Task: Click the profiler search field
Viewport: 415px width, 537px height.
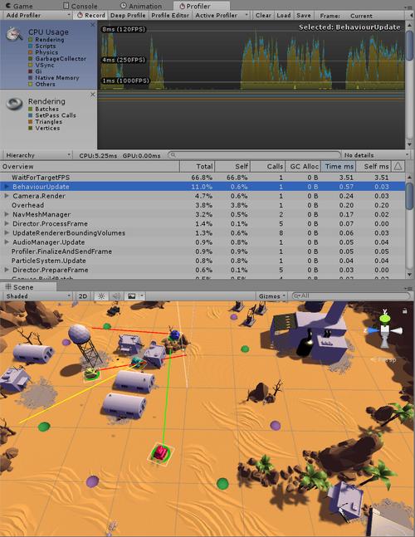Action: tap(255, 155)
